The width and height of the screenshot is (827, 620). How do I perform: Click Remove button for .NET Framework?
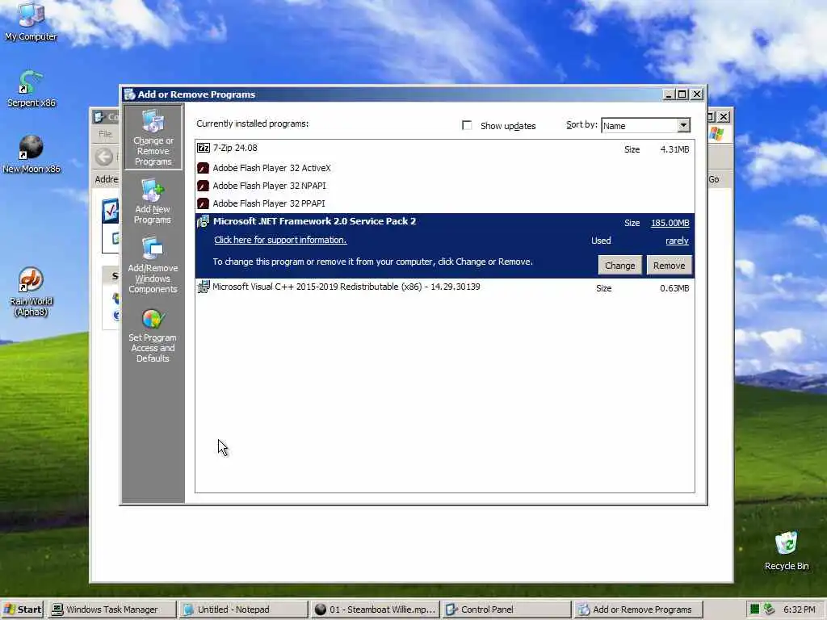669,266
